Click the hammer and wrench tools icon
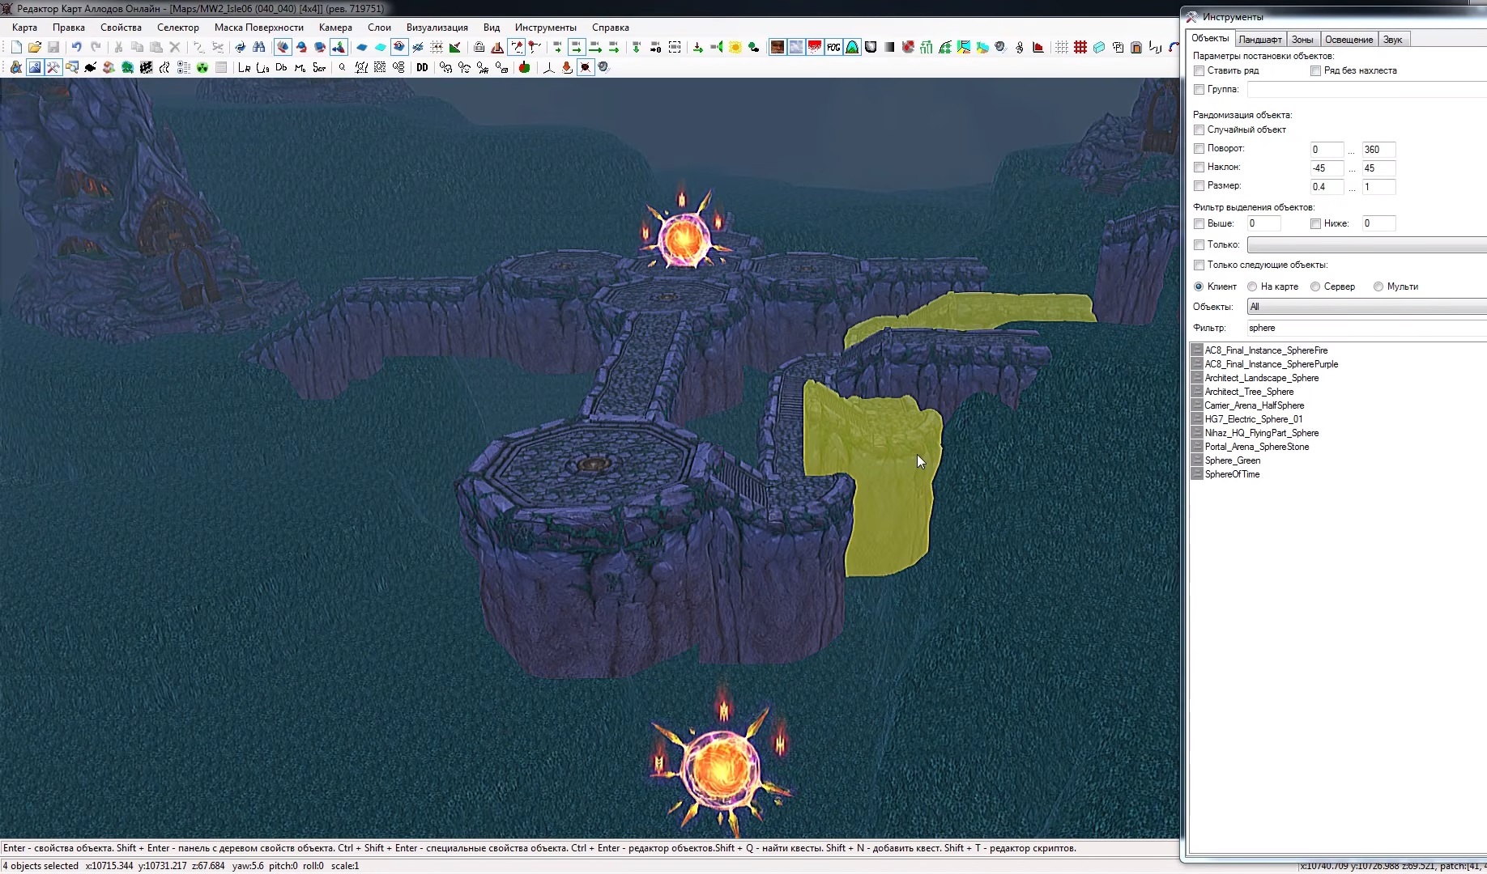Screen dimensions: 1487x874 [53, 67]
